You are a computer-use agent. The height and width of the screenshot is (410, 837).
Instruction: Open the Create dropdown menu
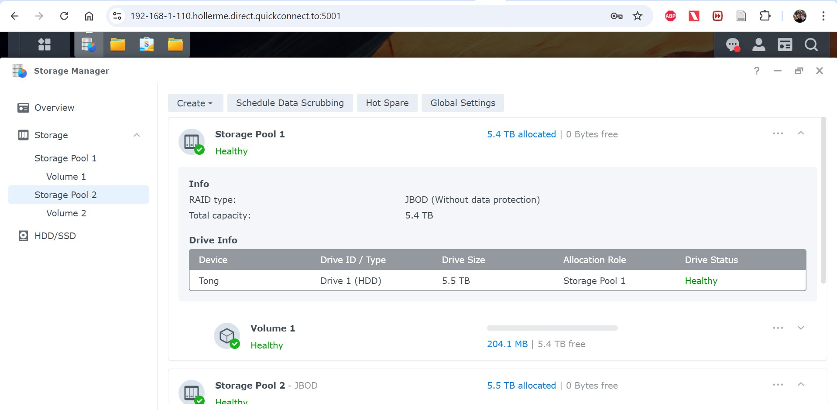click(195, 103)
